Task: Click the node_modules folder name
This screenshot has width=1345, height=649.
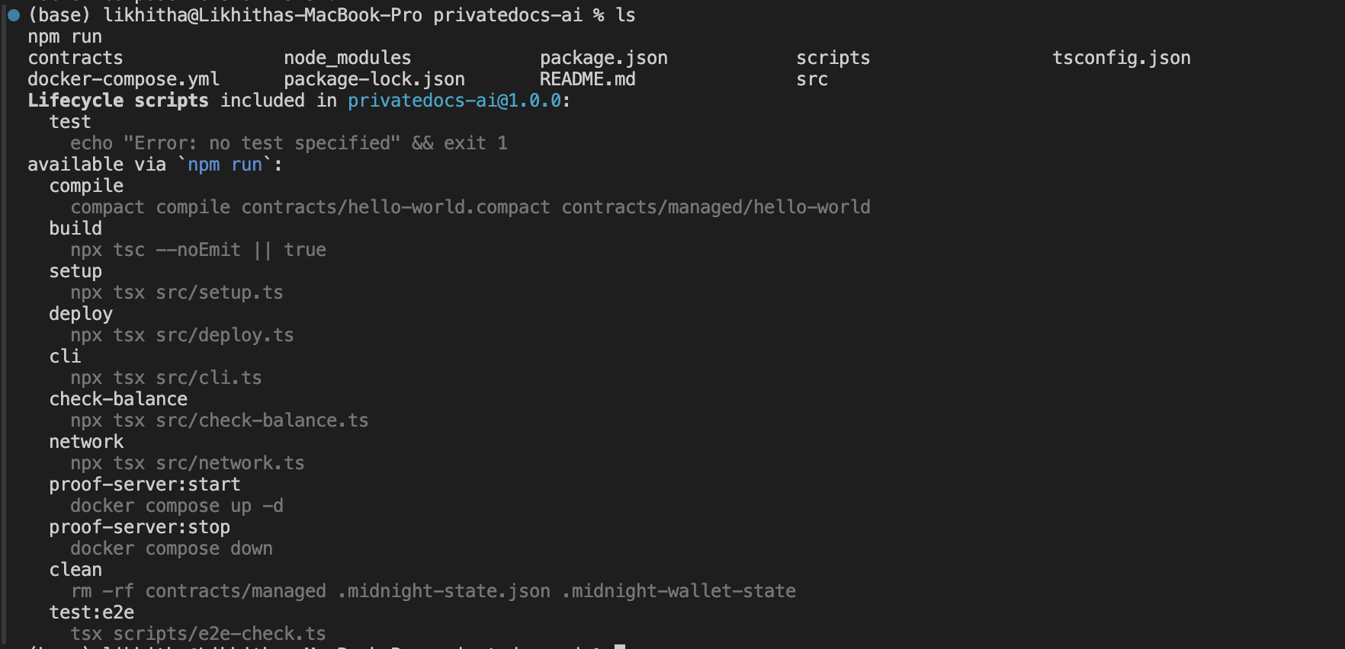Action: 348,58
